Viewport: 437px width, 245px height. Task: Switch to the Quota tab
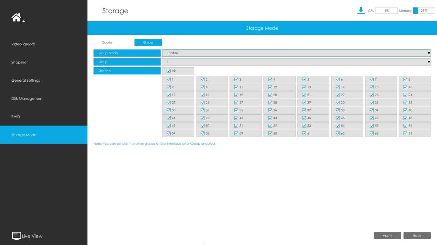[x=107, y=42]
